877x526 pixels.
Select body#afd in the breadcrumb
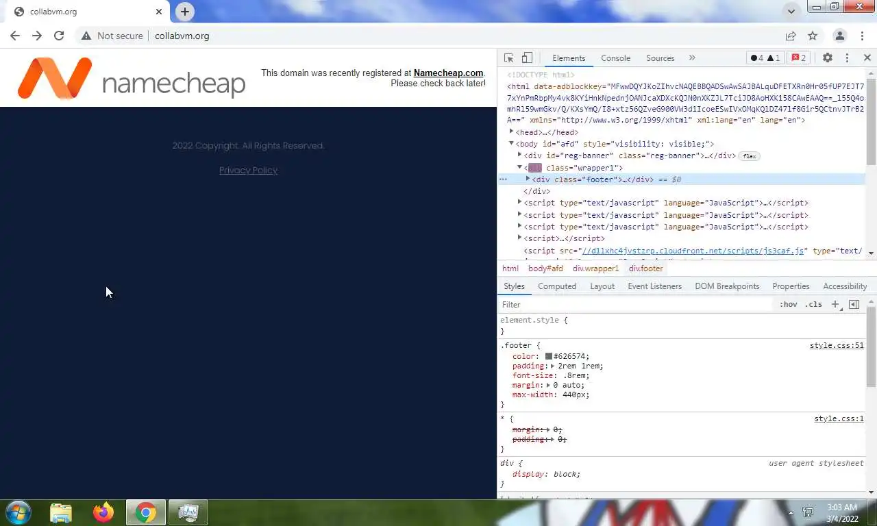545,268
